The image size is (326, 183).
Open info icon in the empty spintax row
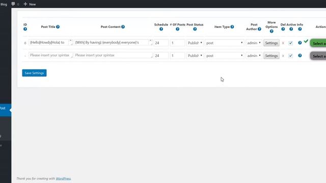(x=300, y=55)
